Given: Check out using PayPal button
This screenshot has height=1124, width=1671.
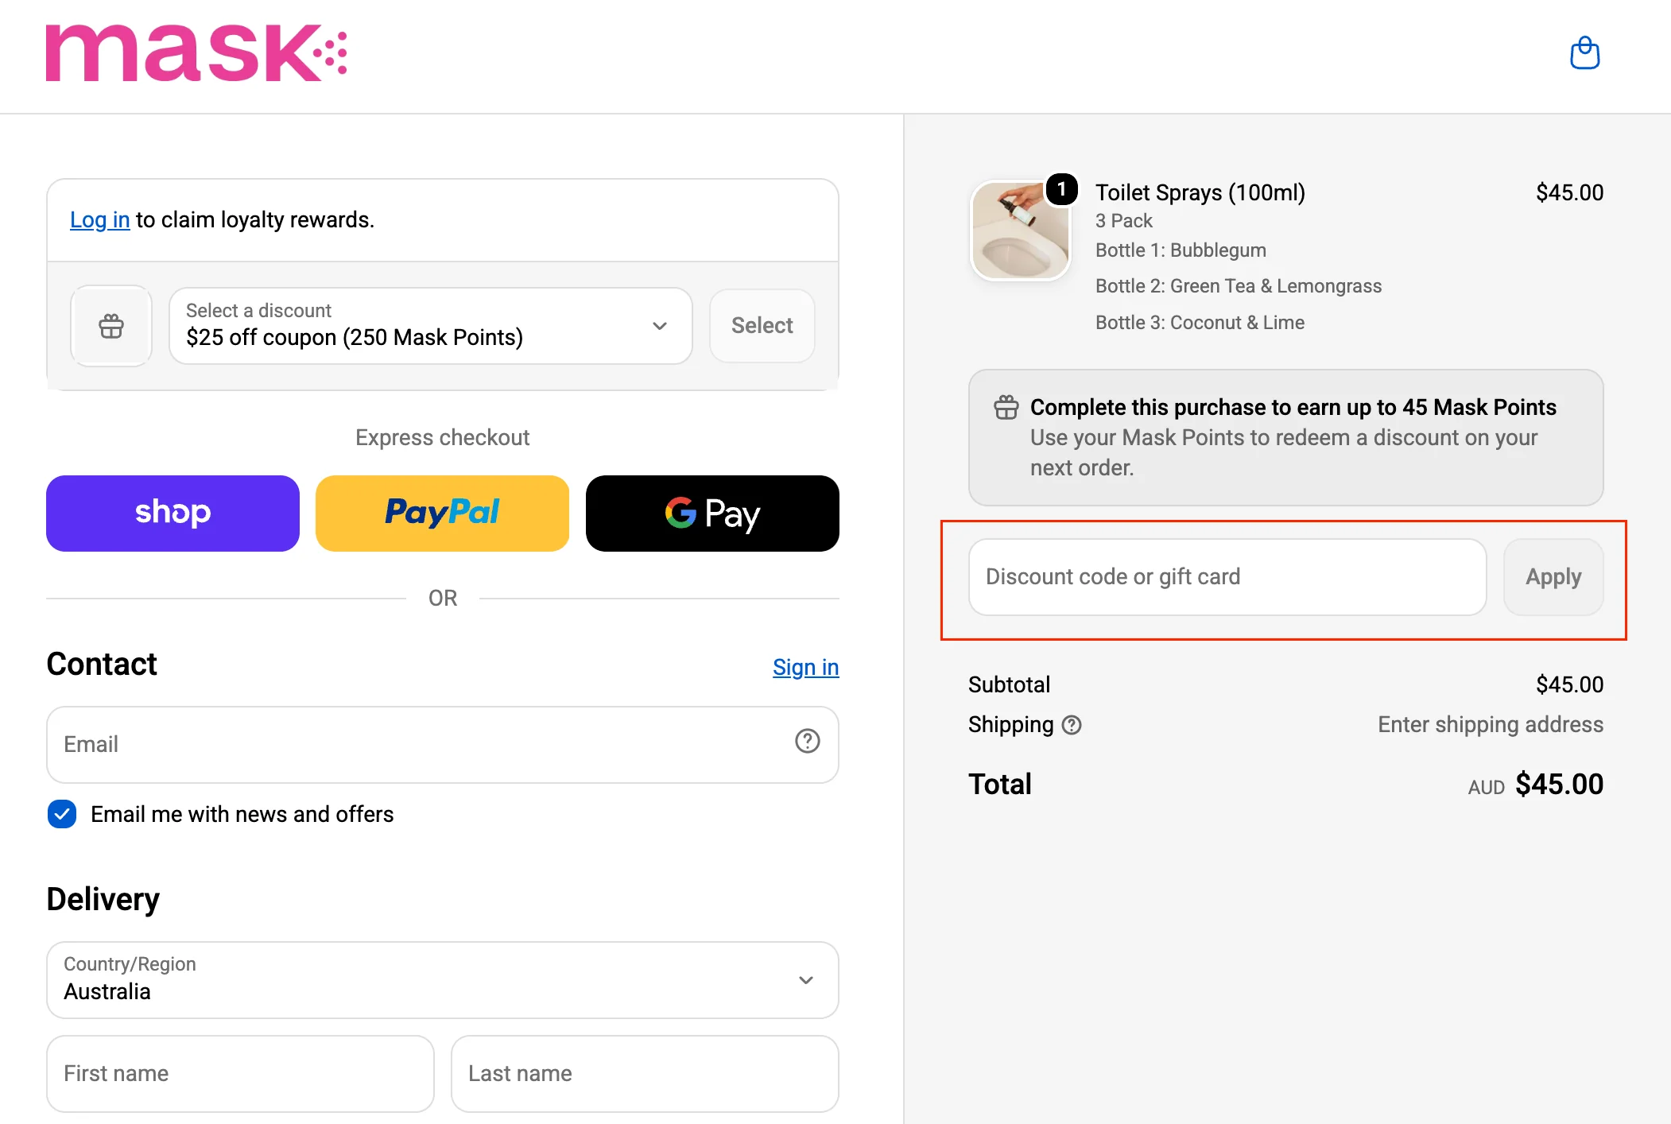Looking at the screenshot, I should tap(442, 514).
